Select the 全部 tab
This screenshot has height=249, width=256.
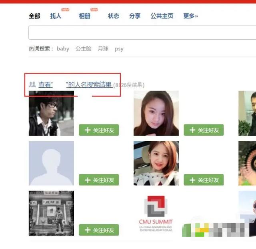pos(34,16)
